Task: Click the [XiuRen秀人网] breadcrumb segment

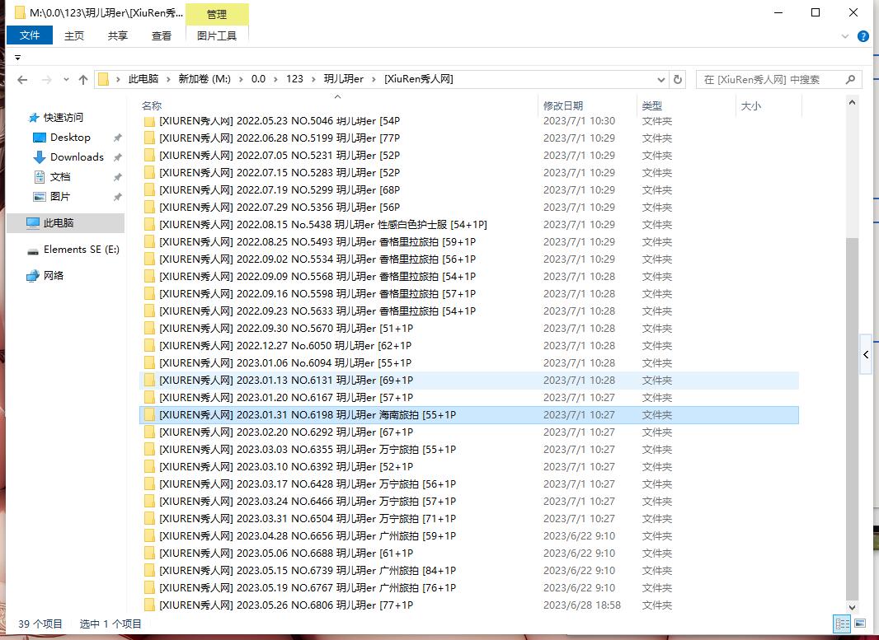Action: [419, 79]
